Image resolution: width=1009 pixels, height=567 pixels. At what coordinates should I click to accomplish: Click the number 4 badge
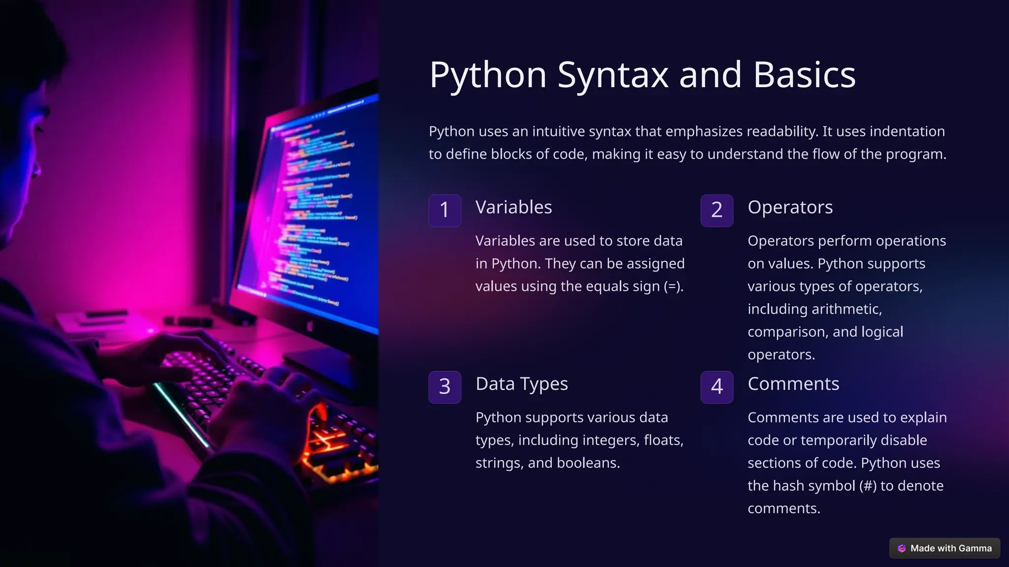pos(717,387)
